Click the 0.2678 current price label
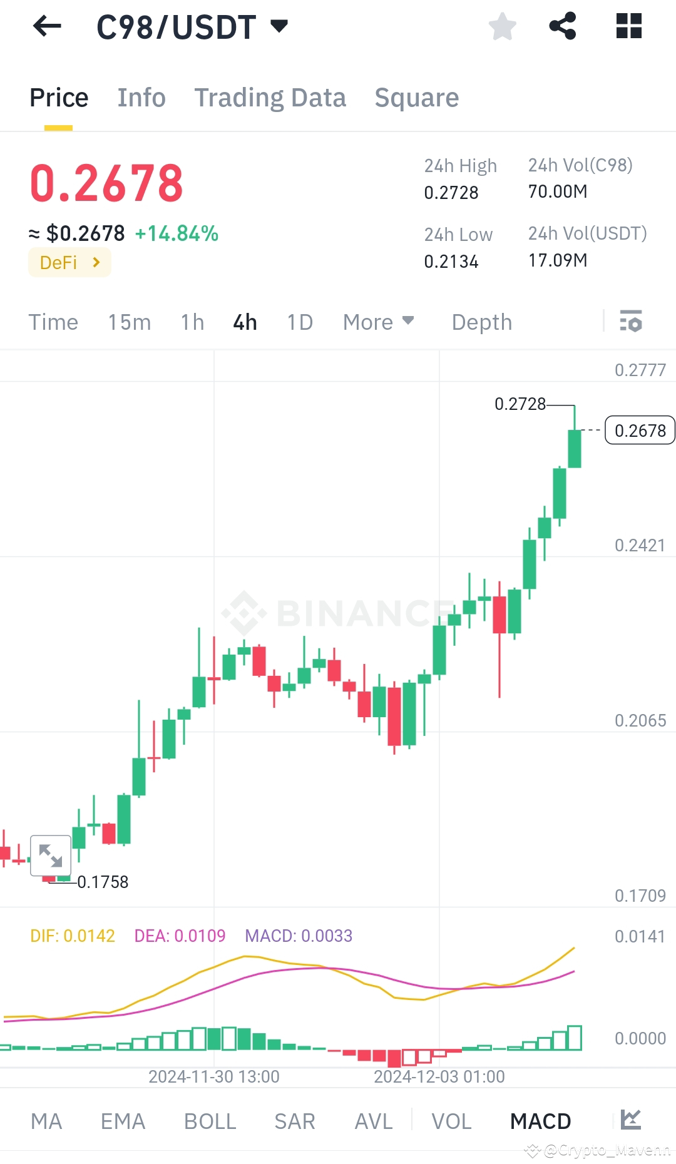The height and width of the screenshot is (1164, 676). click(639, 430)
